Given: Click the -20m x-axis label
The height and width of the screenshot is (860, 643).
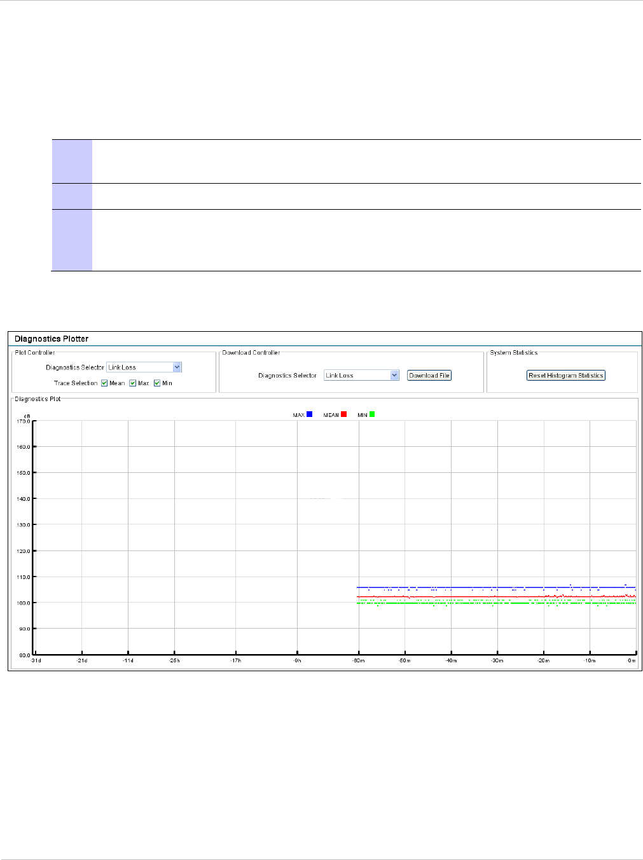Looking at the screenshot, I should click(x=544, y=661).
